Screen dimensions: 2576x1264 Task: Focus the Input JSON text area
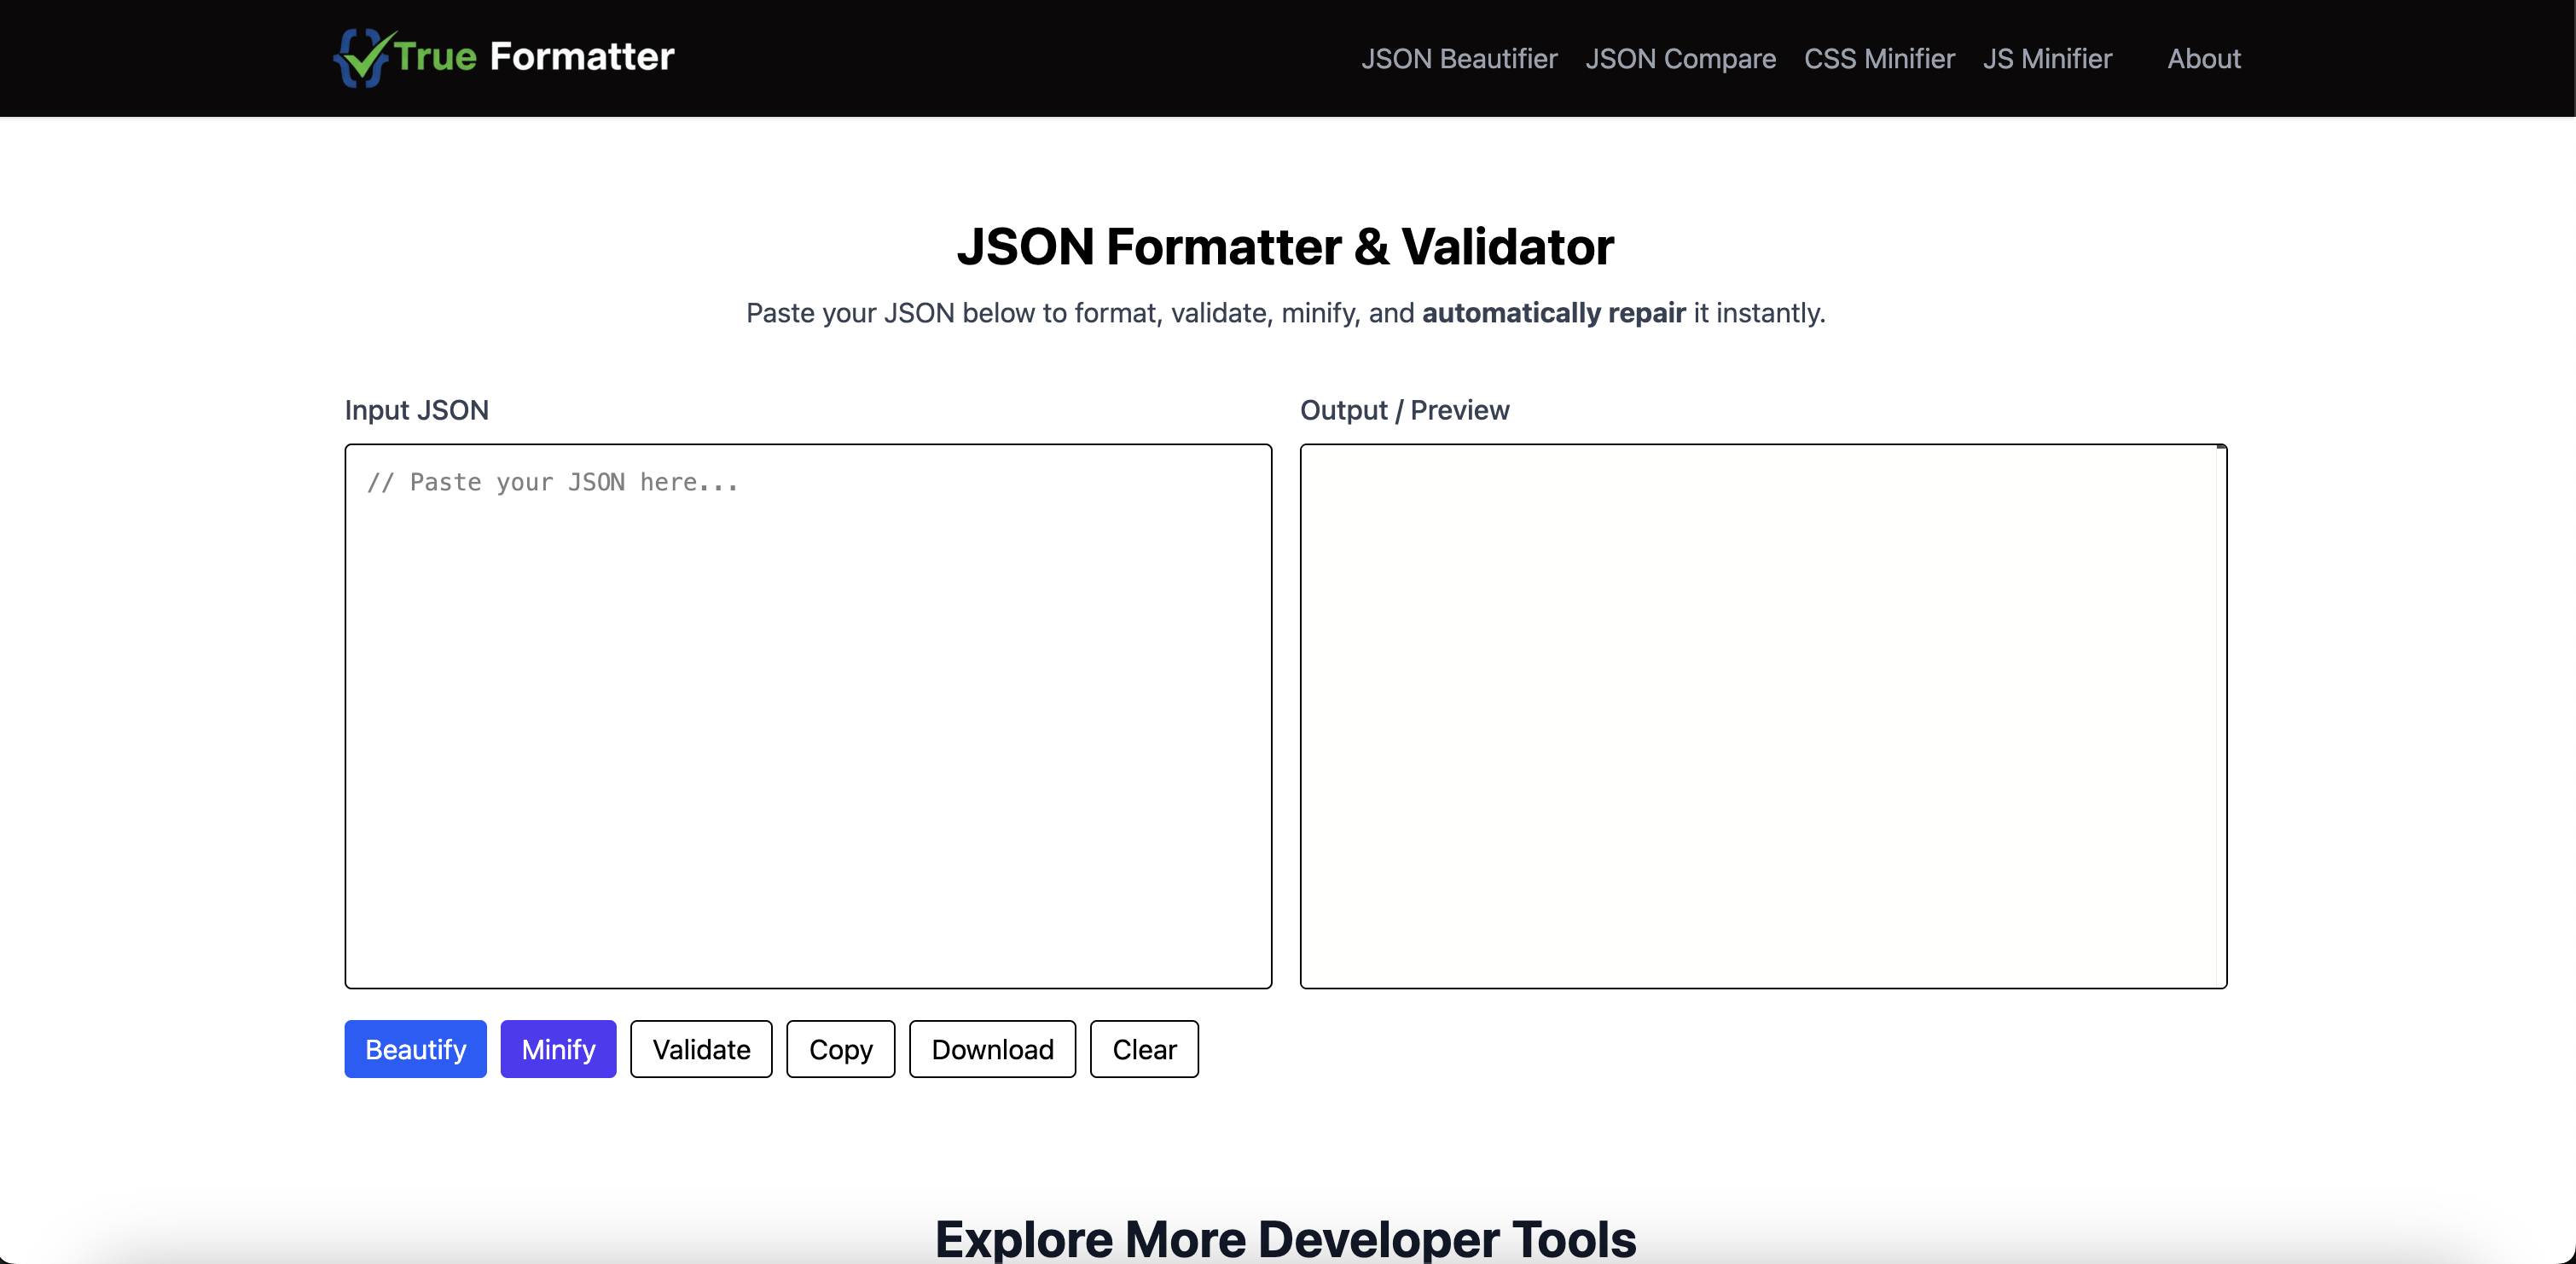point(808,716)
